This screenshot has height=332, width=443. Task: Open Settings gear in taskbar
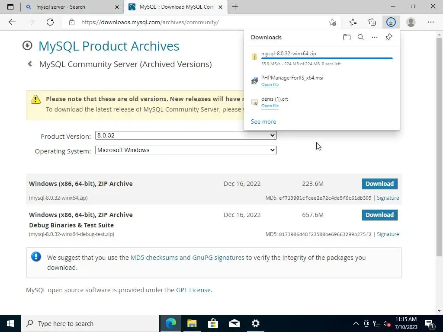pos(255,323)
